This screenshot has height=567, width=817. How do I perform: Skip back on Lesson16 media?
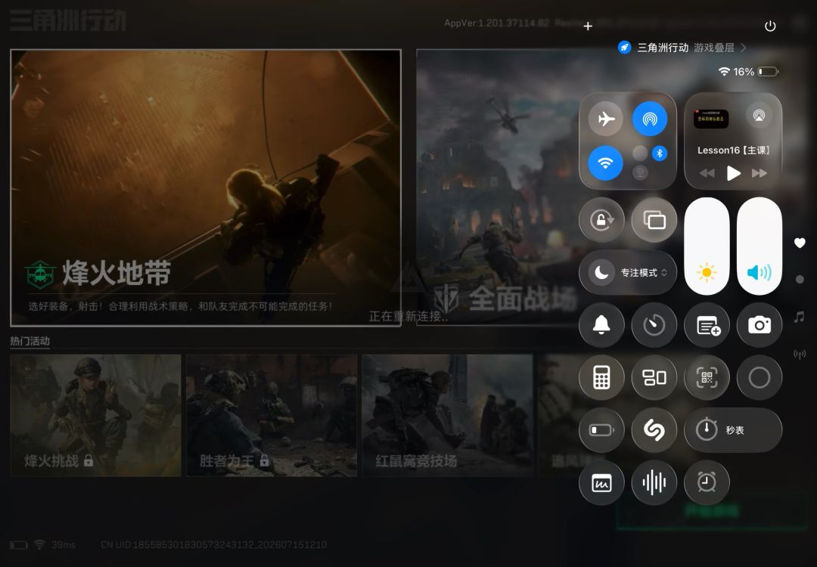point(707,173)
